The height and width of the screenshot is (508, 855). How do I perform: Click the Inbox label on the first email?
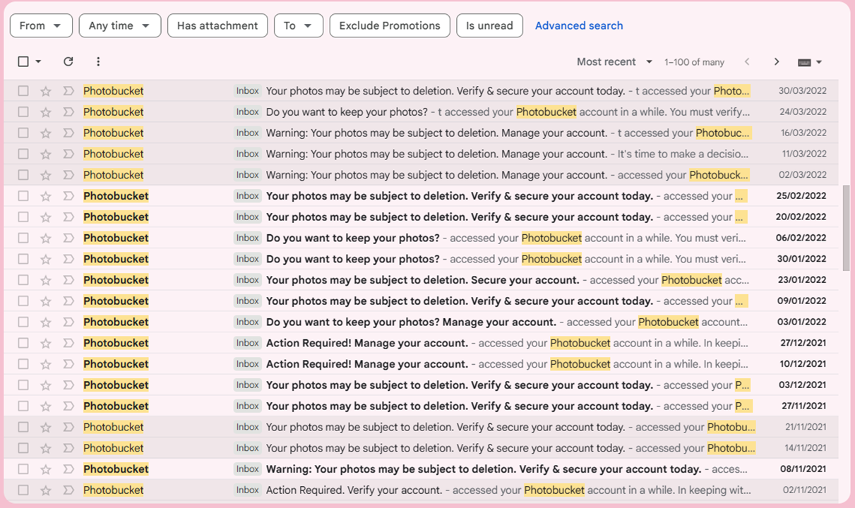click(247, 90)
